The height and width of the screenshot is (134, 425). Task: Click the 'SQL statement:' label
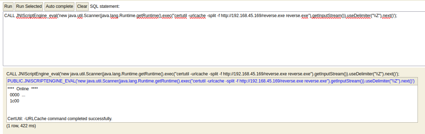(105, 6)
